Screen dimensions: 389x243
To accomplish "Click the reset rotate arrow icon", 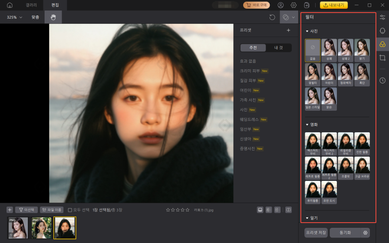I will (x=272, y=17).
